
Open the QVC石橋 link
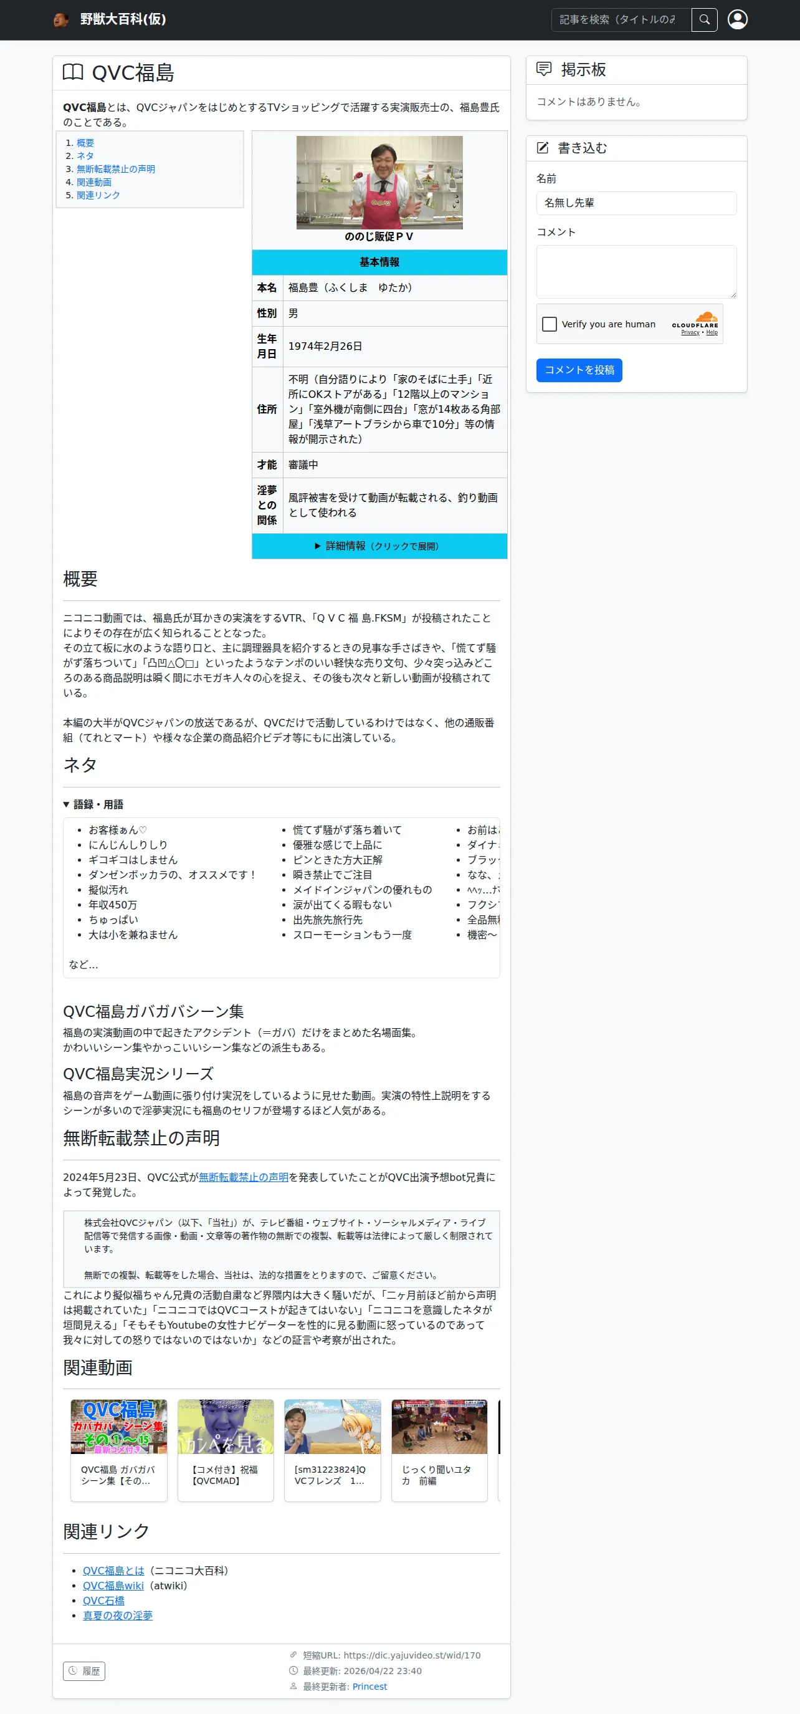coord(104,1601)
